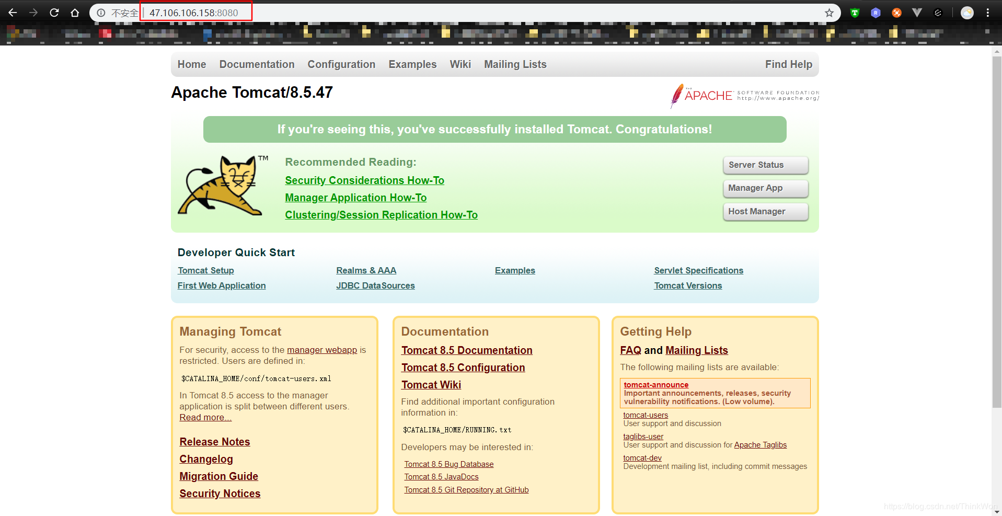This screenshot has height=516, width=1002.
Task: Open Find Help in the nav bar
Action: 788,64
